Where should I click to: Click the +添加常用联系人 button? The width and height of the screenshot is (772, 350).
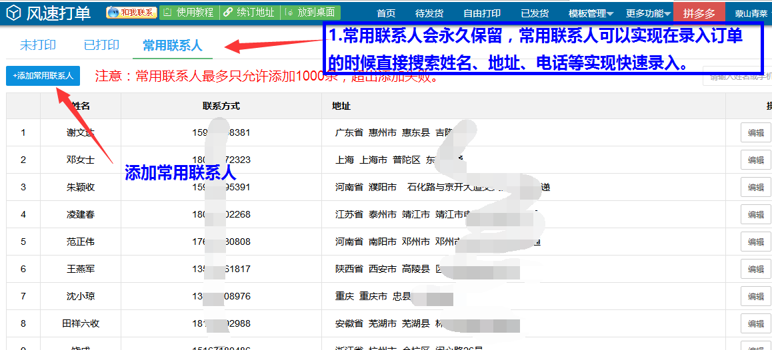click(x=43, y=76)
